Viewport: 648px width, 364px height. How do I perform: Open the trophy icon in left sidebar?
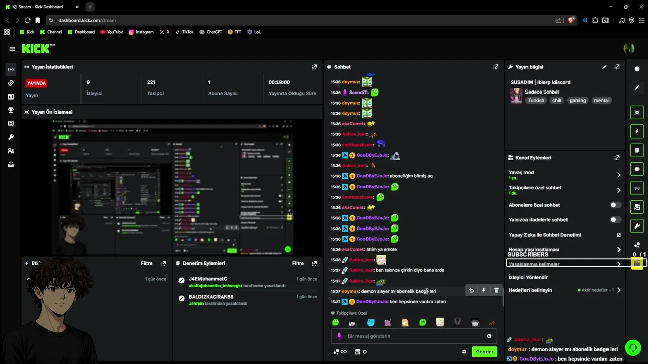pyautogui.click(x=11, y=110)
